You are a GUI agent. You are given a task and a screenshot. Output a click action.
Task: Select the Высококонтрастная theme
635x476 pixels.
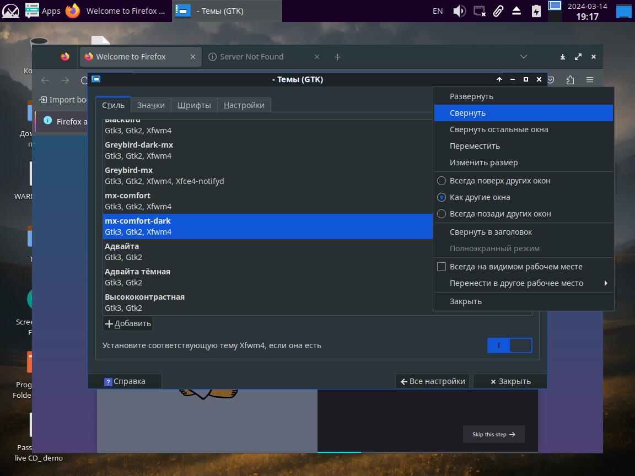268,302
